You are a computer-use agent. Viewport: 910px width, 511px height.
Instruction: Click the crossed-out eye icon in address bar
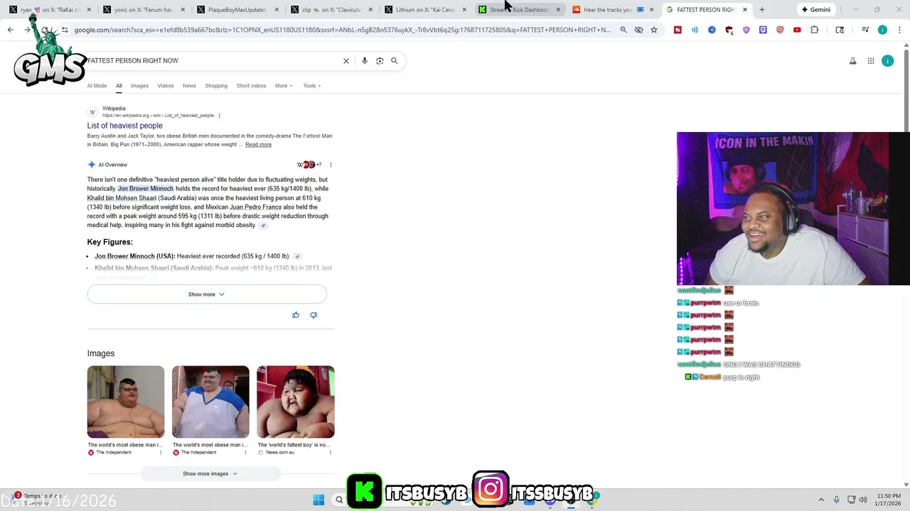coord(638,30)
